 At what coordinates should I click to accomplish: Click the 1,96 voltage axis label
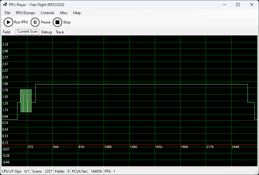click(x=5, y=84)
